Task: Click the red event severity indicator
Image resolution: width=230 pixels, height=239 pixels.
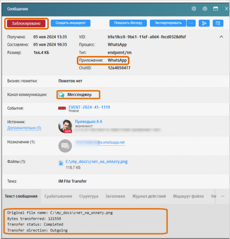Action: [62, 108]
